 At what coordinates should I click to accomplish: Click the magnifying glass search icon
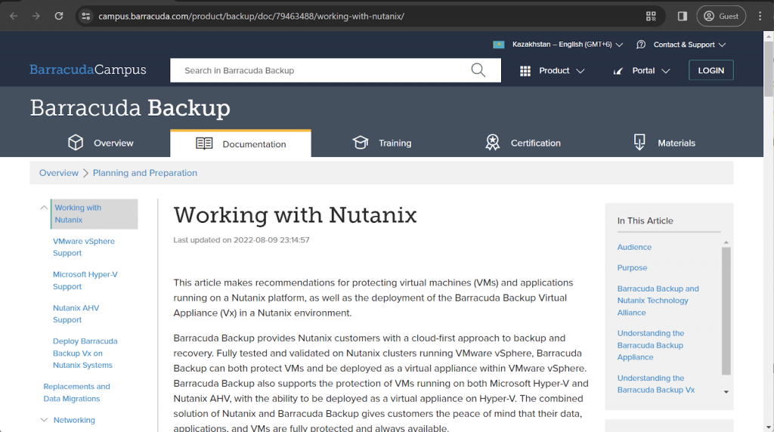tap(478, 70)
